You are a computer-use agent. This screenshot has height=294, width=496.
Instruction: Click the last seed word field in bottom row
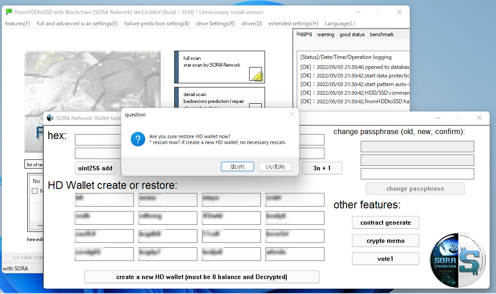295,254
